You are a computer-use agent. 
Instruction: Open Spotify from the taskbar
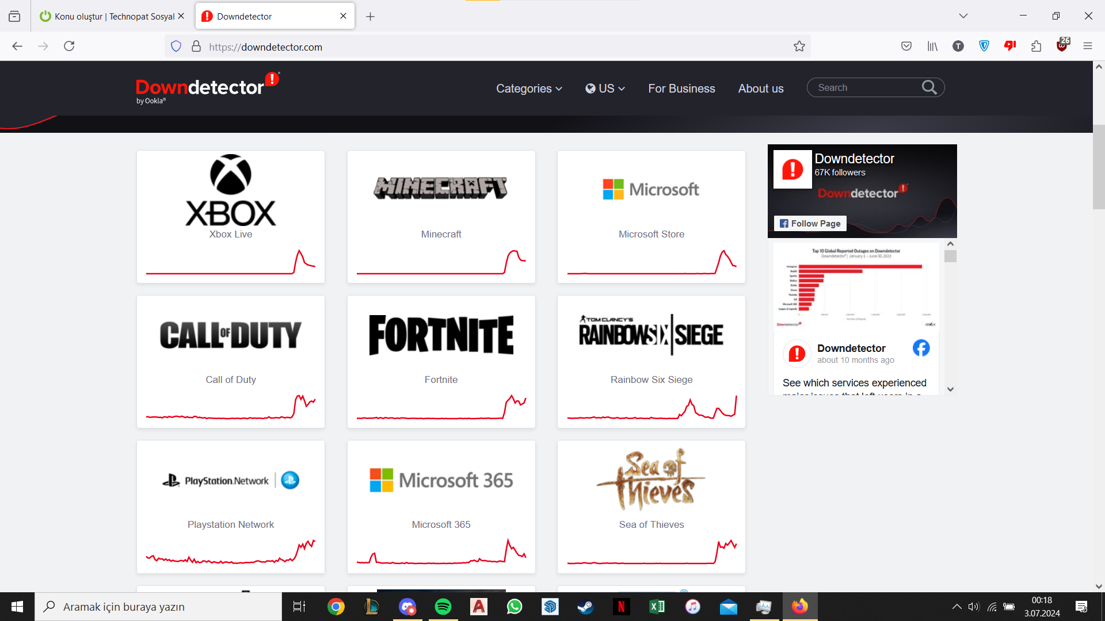(443, 607)
